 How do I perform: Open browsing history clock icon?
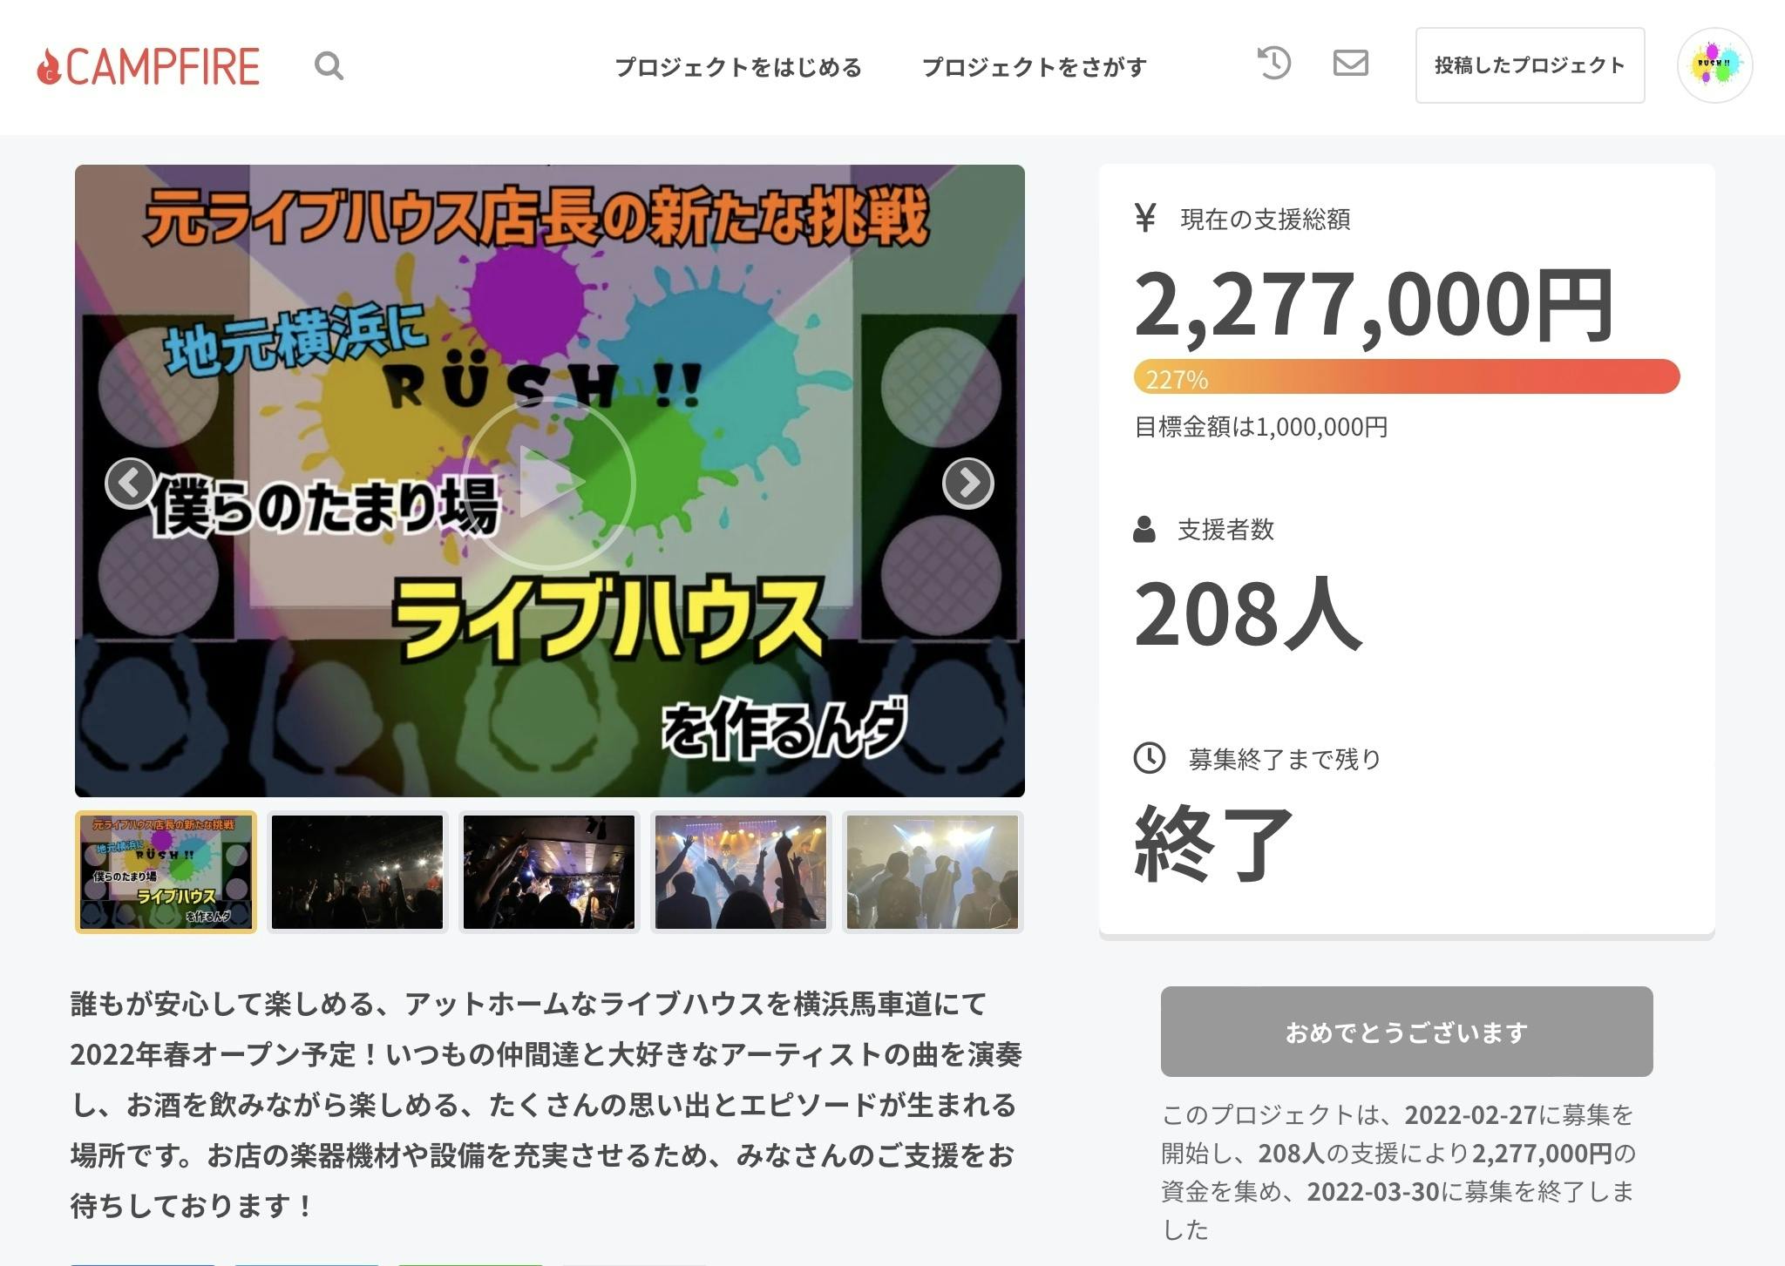click(x=1273, y=64)
